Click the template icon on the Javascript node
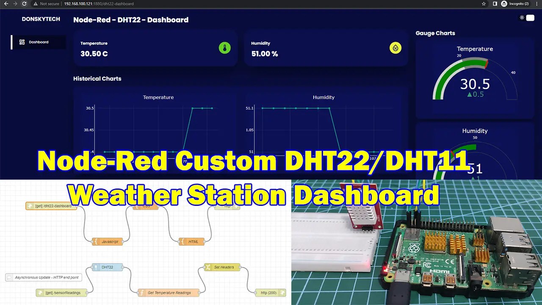The height and width of the screenshot is (305, 542). (96, 241)
